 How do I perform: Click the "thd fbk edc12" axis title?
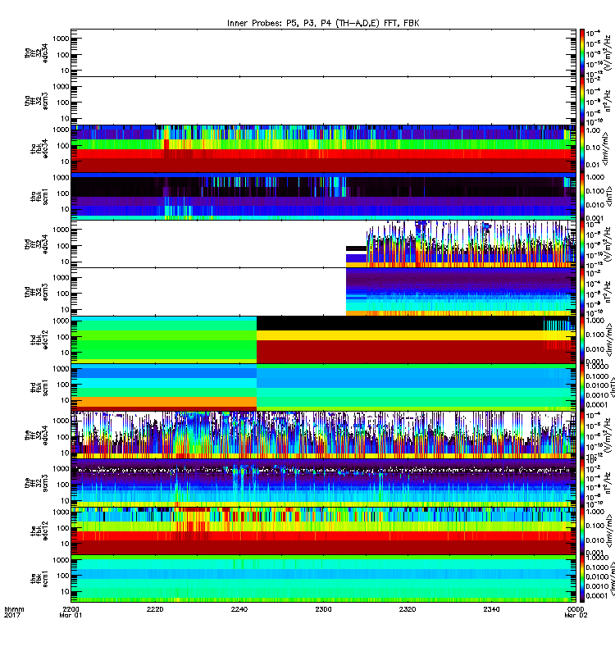(x=39, y=339)
